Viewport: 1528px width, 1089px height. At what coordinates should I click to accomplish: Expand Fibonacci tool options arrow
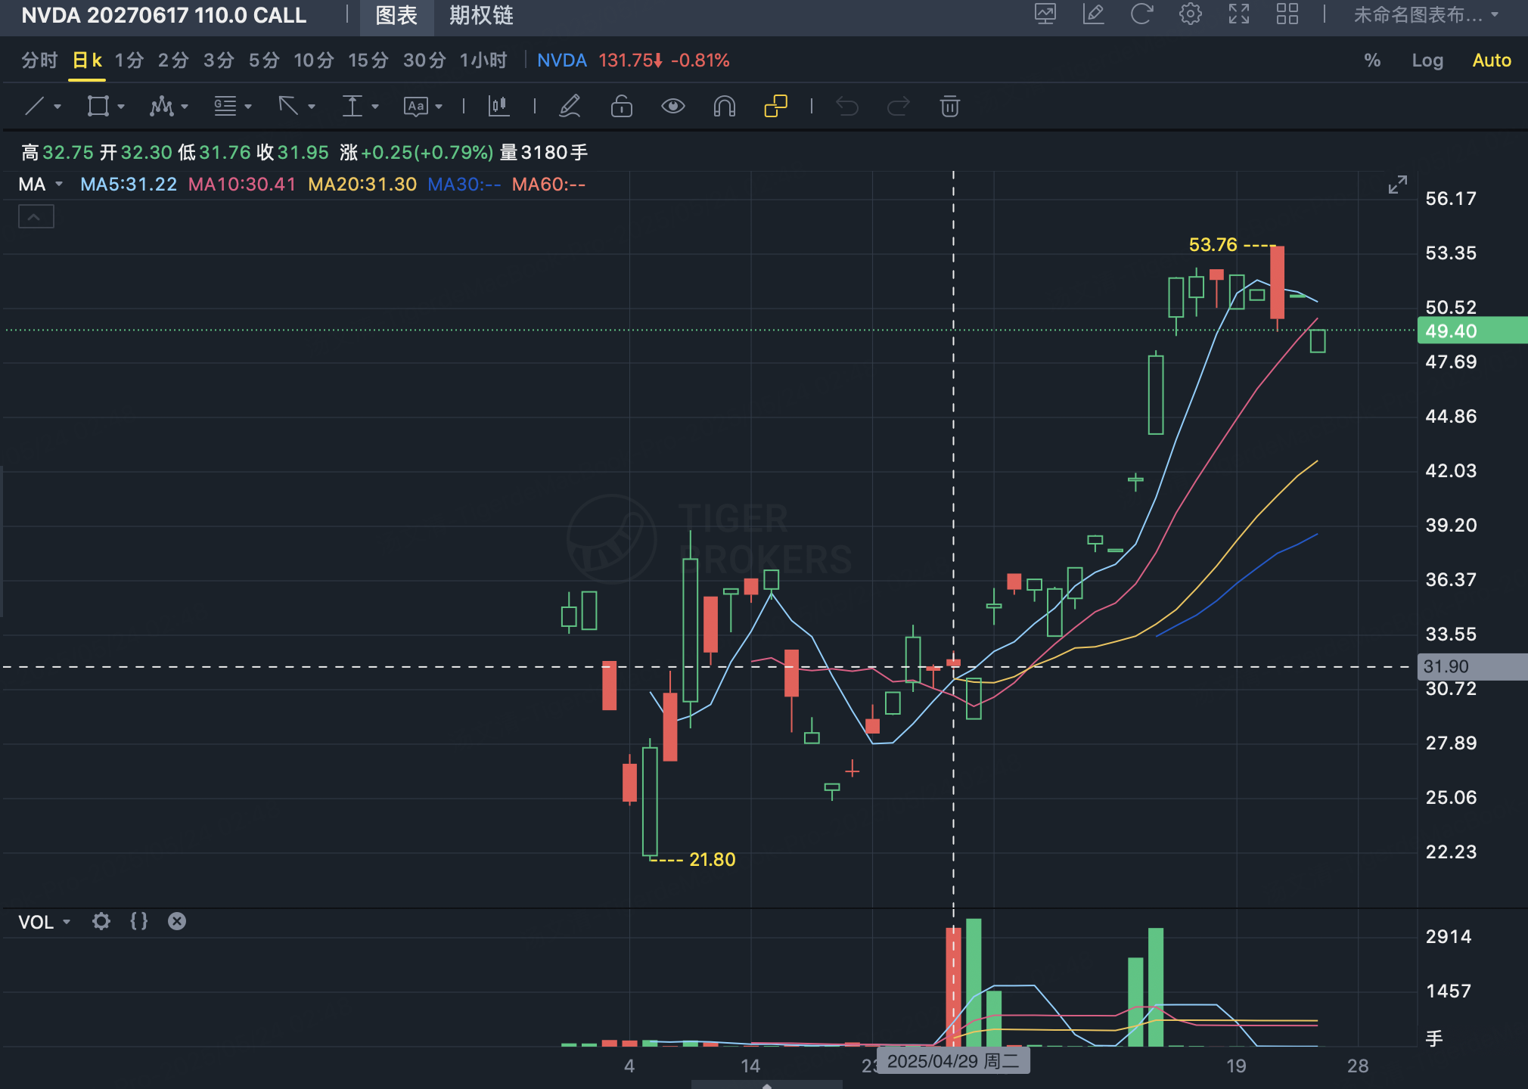pyautogui.click(x=248, y=107)
